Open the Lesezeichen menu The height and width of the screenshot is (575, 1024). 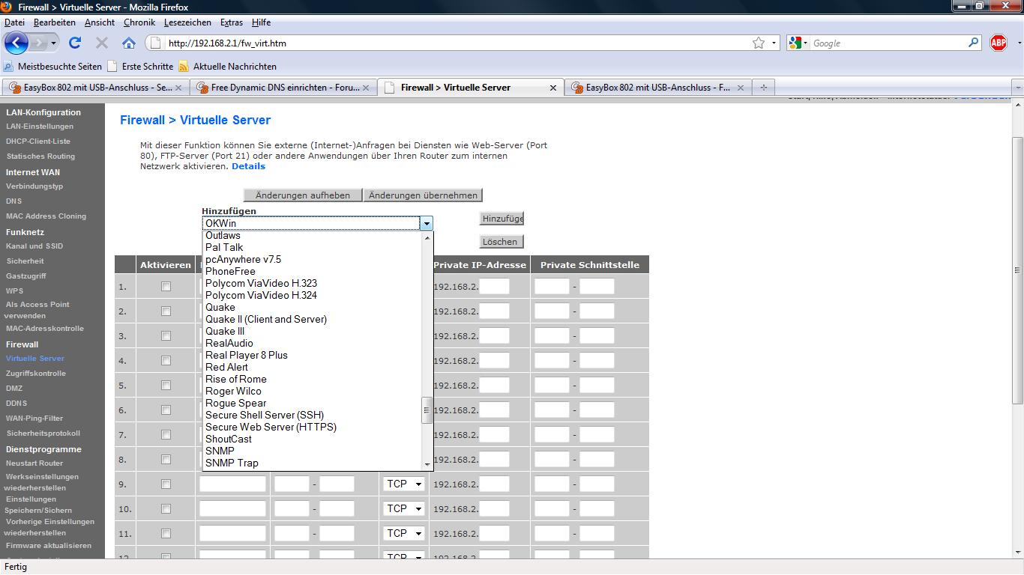tap(187, 22)
